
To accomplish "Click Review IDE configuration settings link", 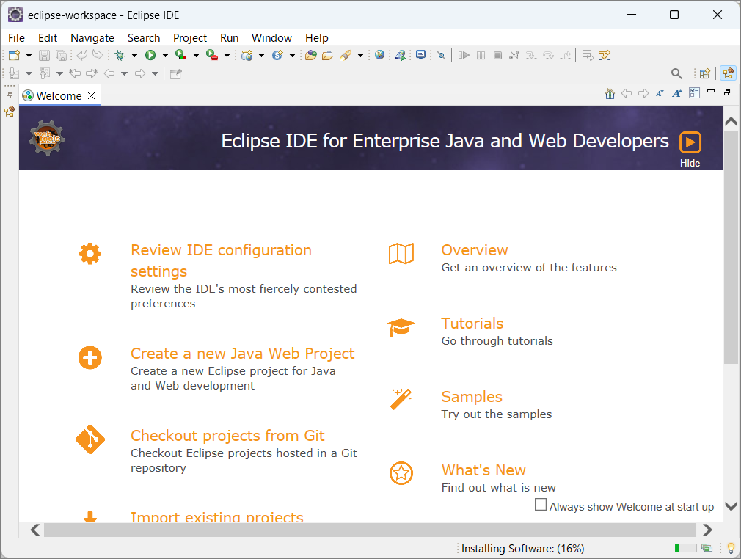I will coord(221,260).
